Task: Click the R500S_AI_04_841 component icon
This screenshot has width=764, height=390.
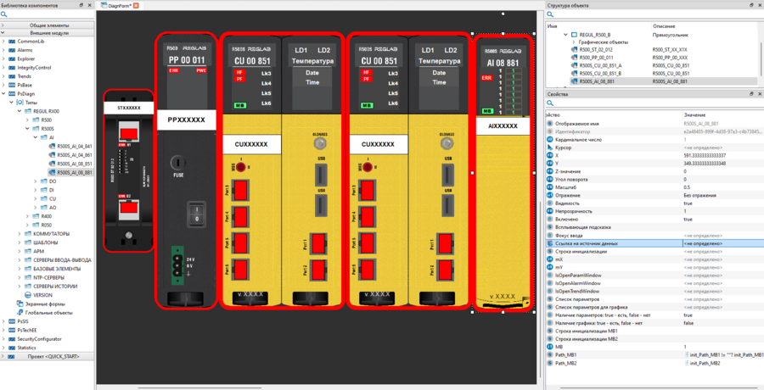Action: pos(53,145)
